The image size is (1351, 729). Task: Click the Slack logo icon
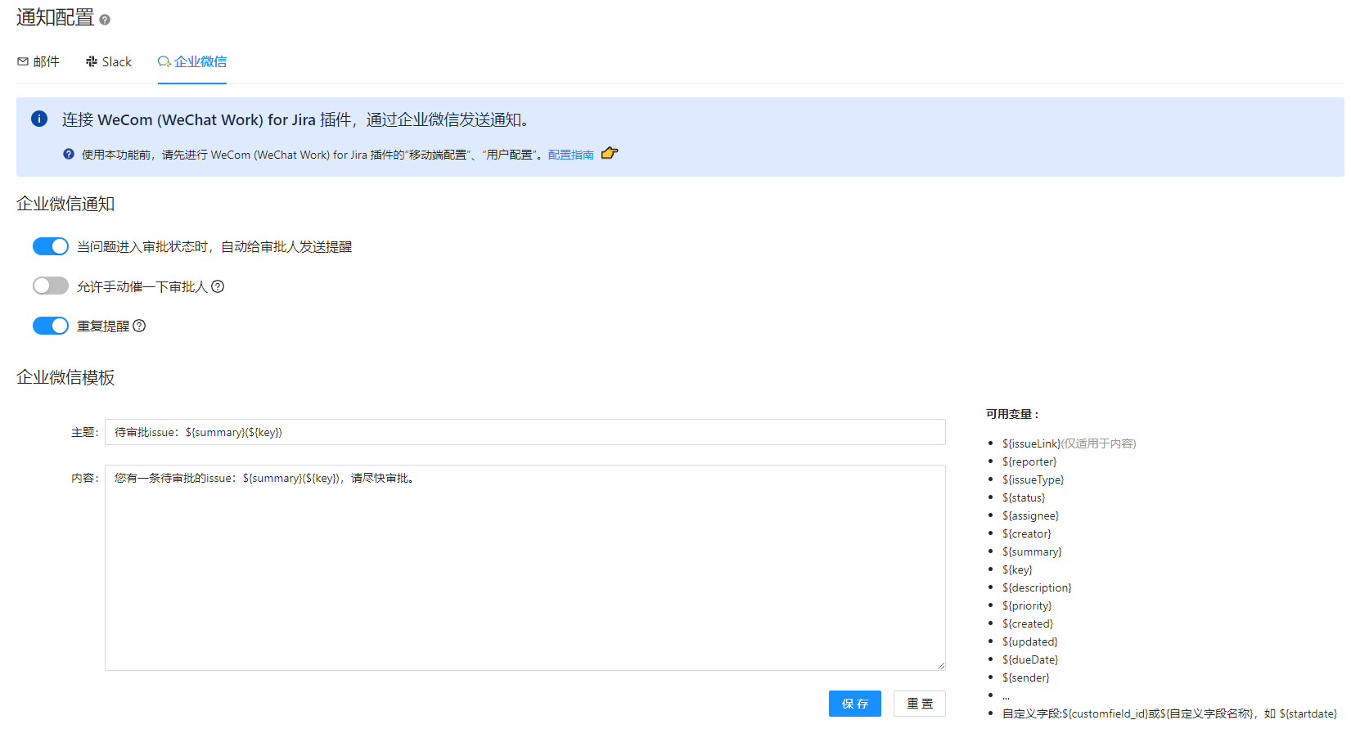(x=92, y=61)
